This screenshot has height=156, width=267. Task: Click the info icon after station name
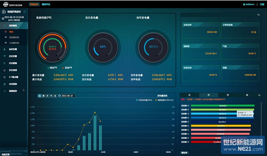[24, 12]
